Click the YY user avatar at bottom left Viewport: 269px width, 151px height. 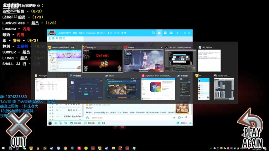(50, 123)
